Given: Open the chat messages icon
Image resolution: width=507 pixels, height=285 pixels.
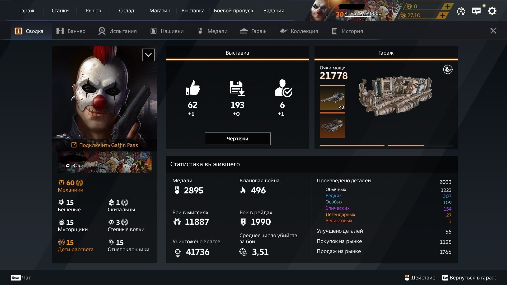Looking at the screenshot, I should 476,11.
